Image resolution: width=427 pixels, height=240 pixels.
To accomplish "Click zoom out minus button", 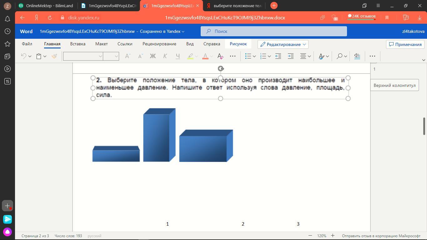I will [x=310, y=236].
